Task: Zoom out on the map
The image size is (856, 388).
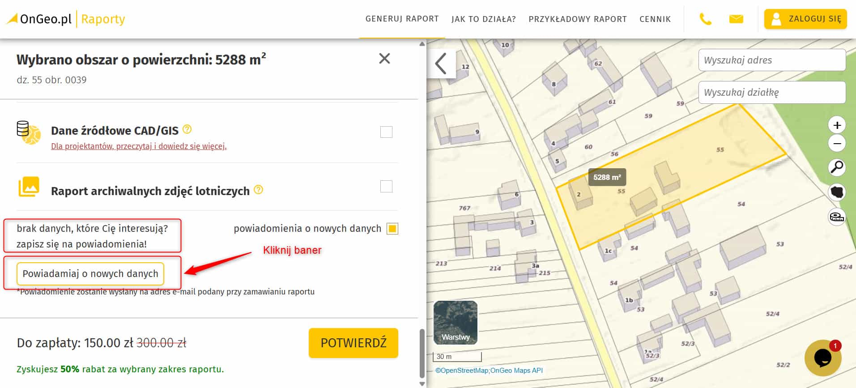Action: [x=837, y=144]
